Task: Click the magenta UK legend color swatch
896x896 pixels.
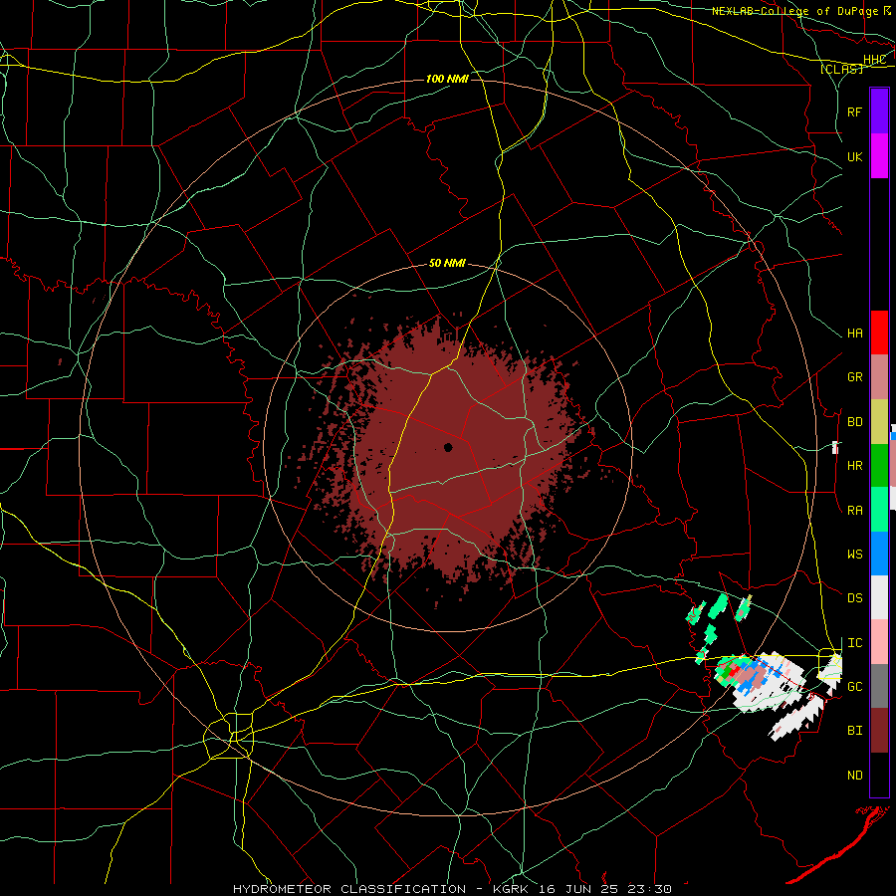Action: click(x=879, y=155)
